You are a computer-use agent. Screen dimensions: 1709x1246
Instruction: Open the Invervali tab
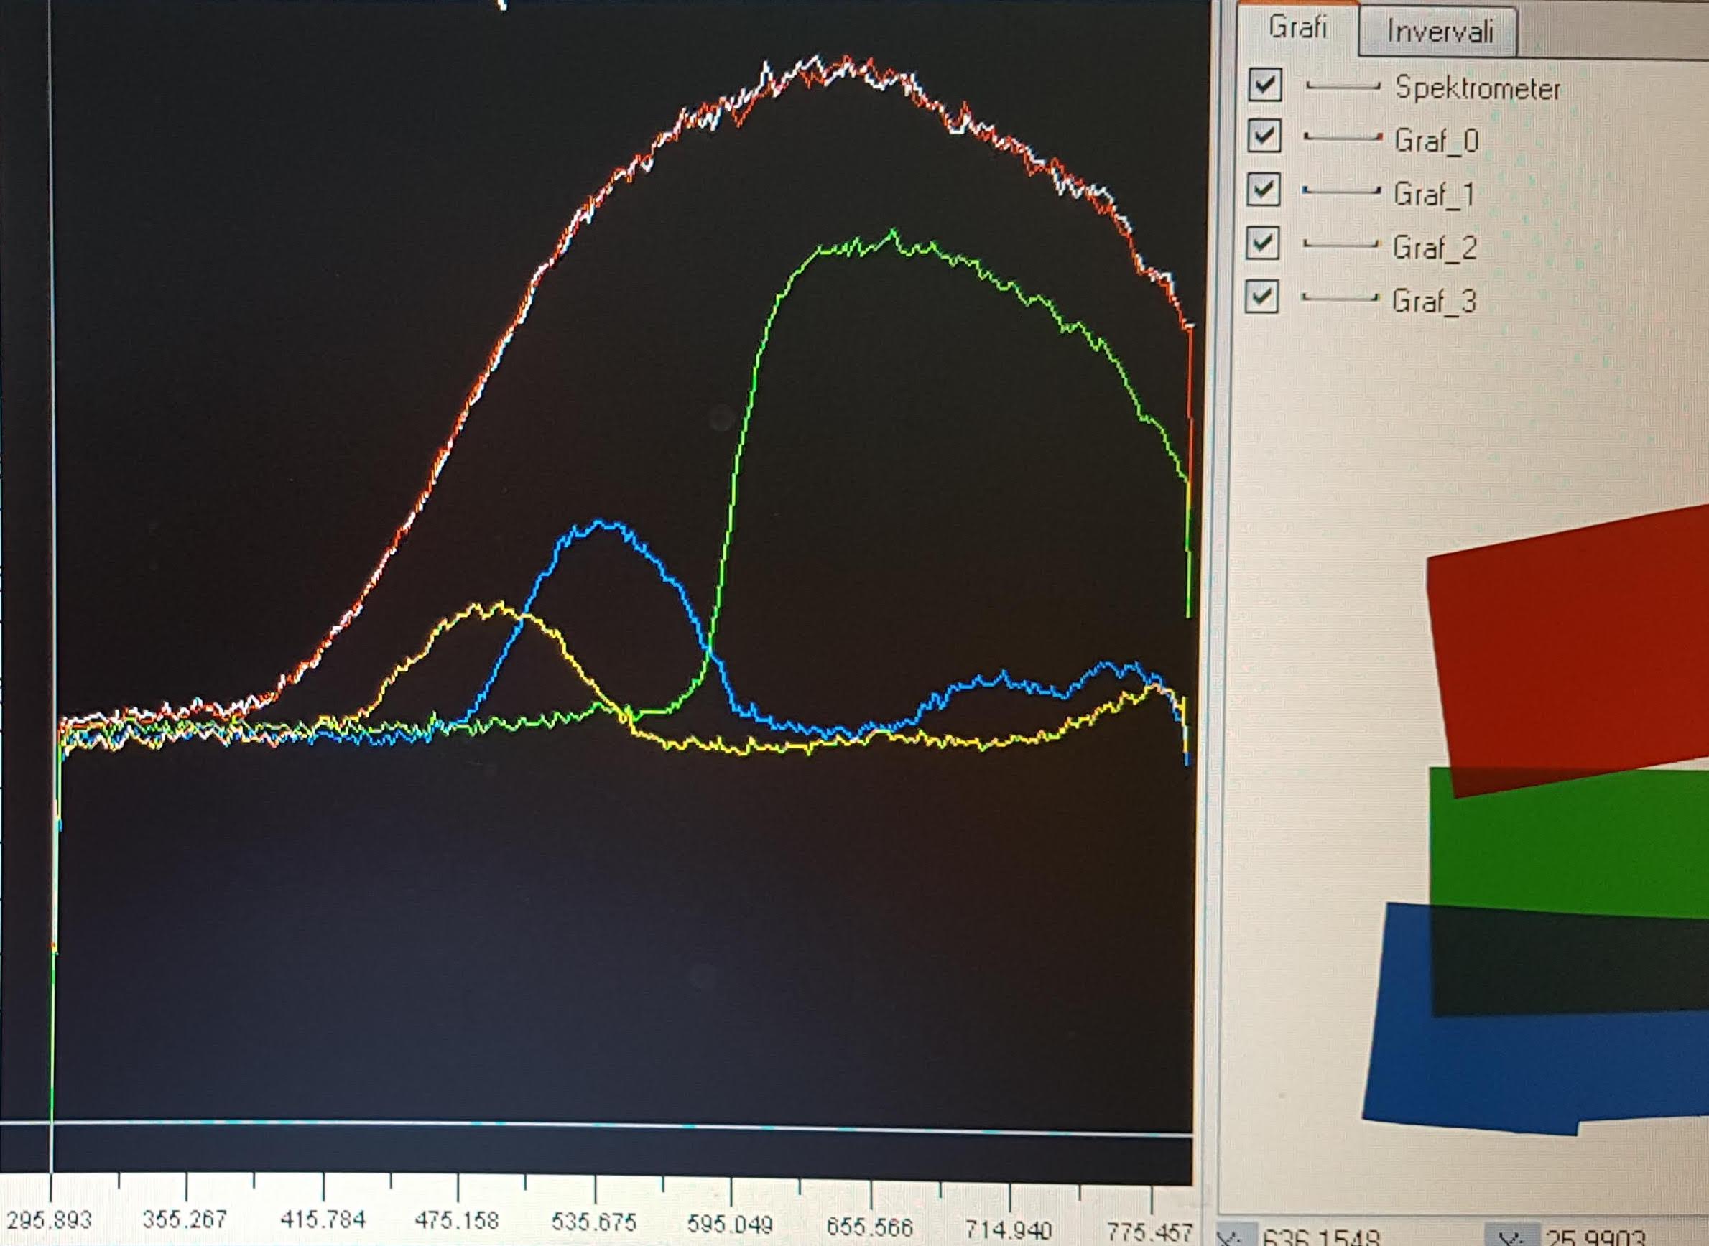coord(1439,32)
